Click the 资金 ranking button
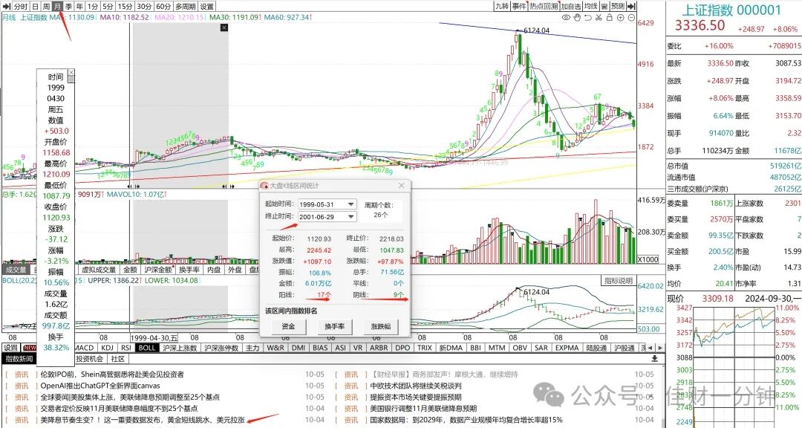802x428 pixels. point(288,326)
